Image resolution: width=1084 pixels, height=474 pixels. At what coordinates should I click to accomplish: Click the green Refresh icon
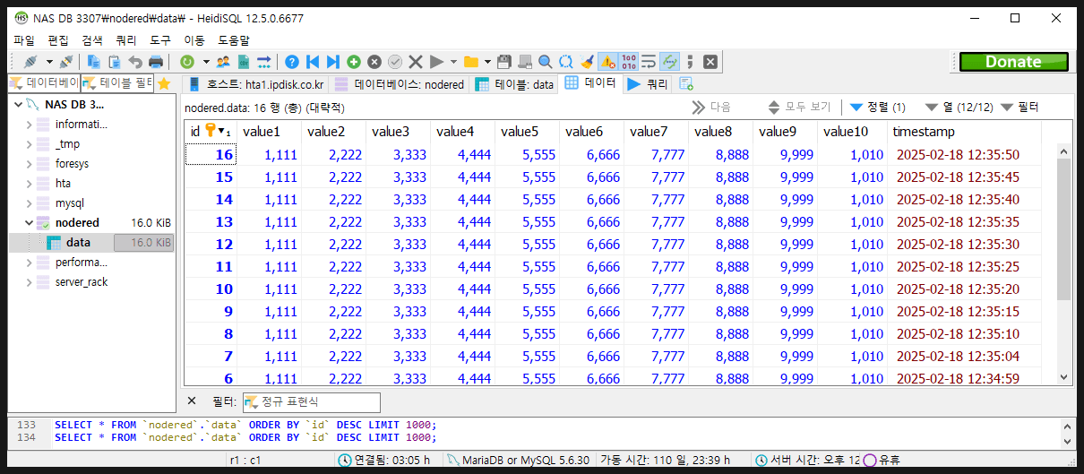[x=187, y=62]
